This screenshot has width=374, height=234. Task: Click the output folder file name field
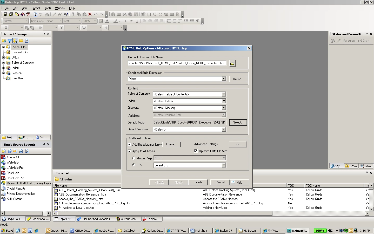177,63
